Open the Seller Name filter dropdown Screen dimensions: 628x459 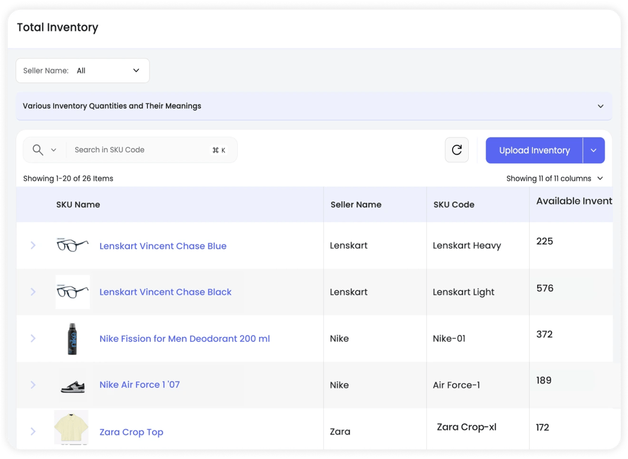point(83,71)
